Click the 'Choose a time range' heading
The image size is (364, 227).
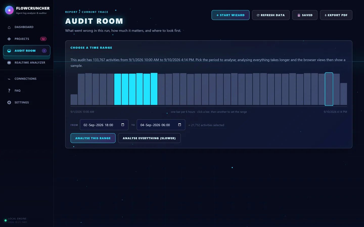click(x=91, y=48)
